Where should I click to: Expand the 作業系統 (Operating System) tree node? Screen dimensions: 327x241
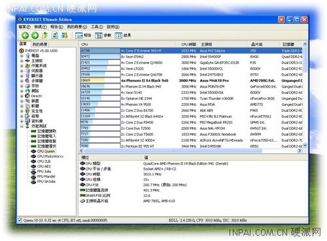point(22,66)
